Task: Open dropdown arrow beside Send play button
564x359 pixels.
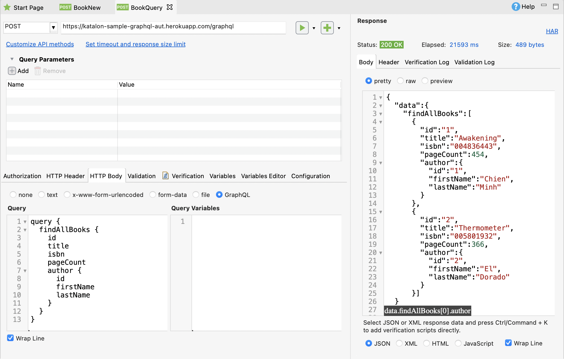Action: 314,28
